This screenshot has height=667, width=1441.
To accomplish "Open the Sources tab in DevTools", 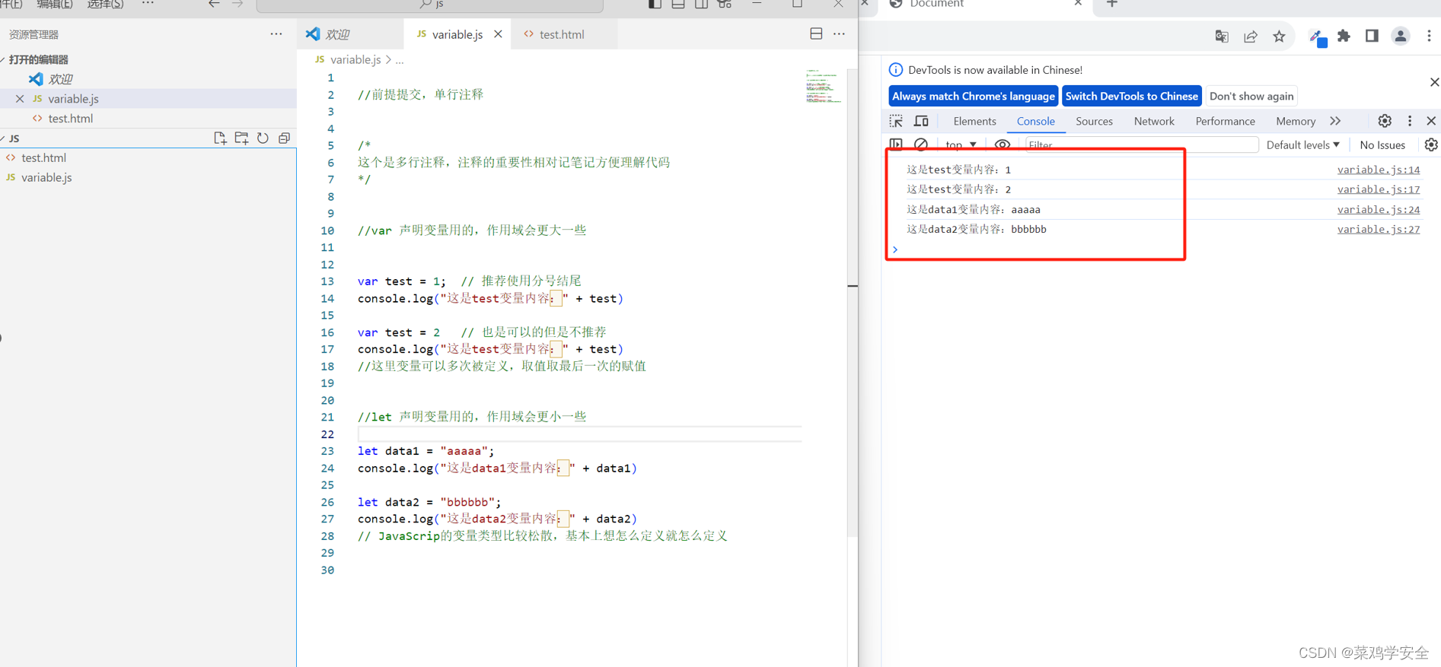I will coord(1094,121).
